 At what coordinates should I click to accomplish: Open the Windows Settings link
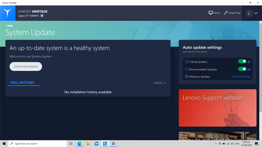[241, 77]
